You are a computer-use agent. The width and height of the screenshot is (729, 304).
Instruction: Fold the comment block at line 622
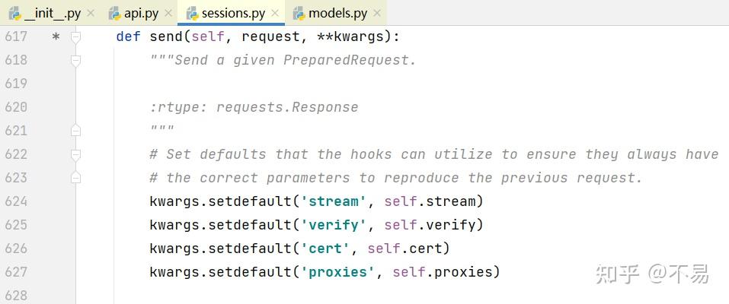click(x=75, y=154)
